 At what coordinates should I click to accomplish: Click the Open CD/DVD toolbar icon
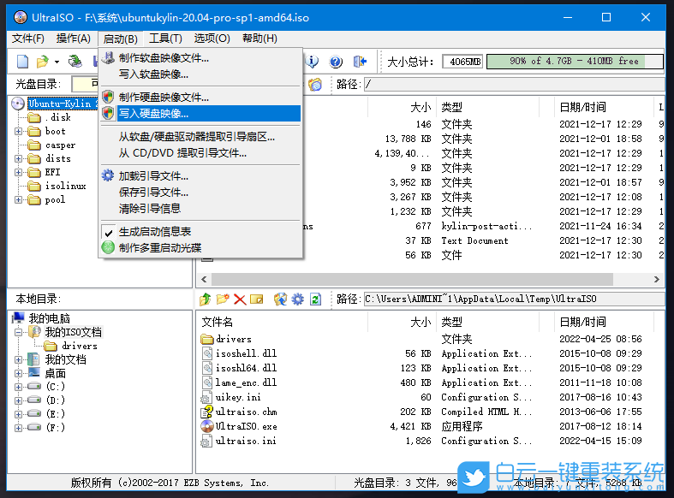coord(75,62)
